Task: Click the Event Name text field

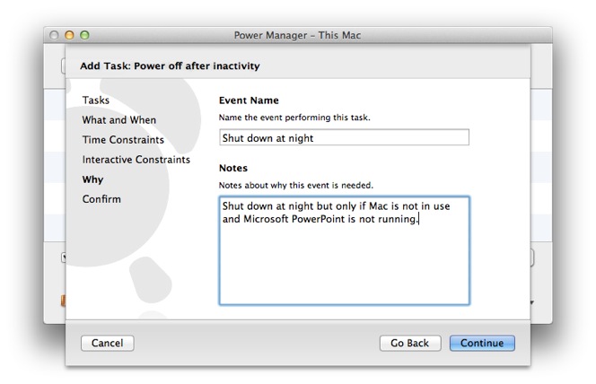Action: [x=344, y=137]
